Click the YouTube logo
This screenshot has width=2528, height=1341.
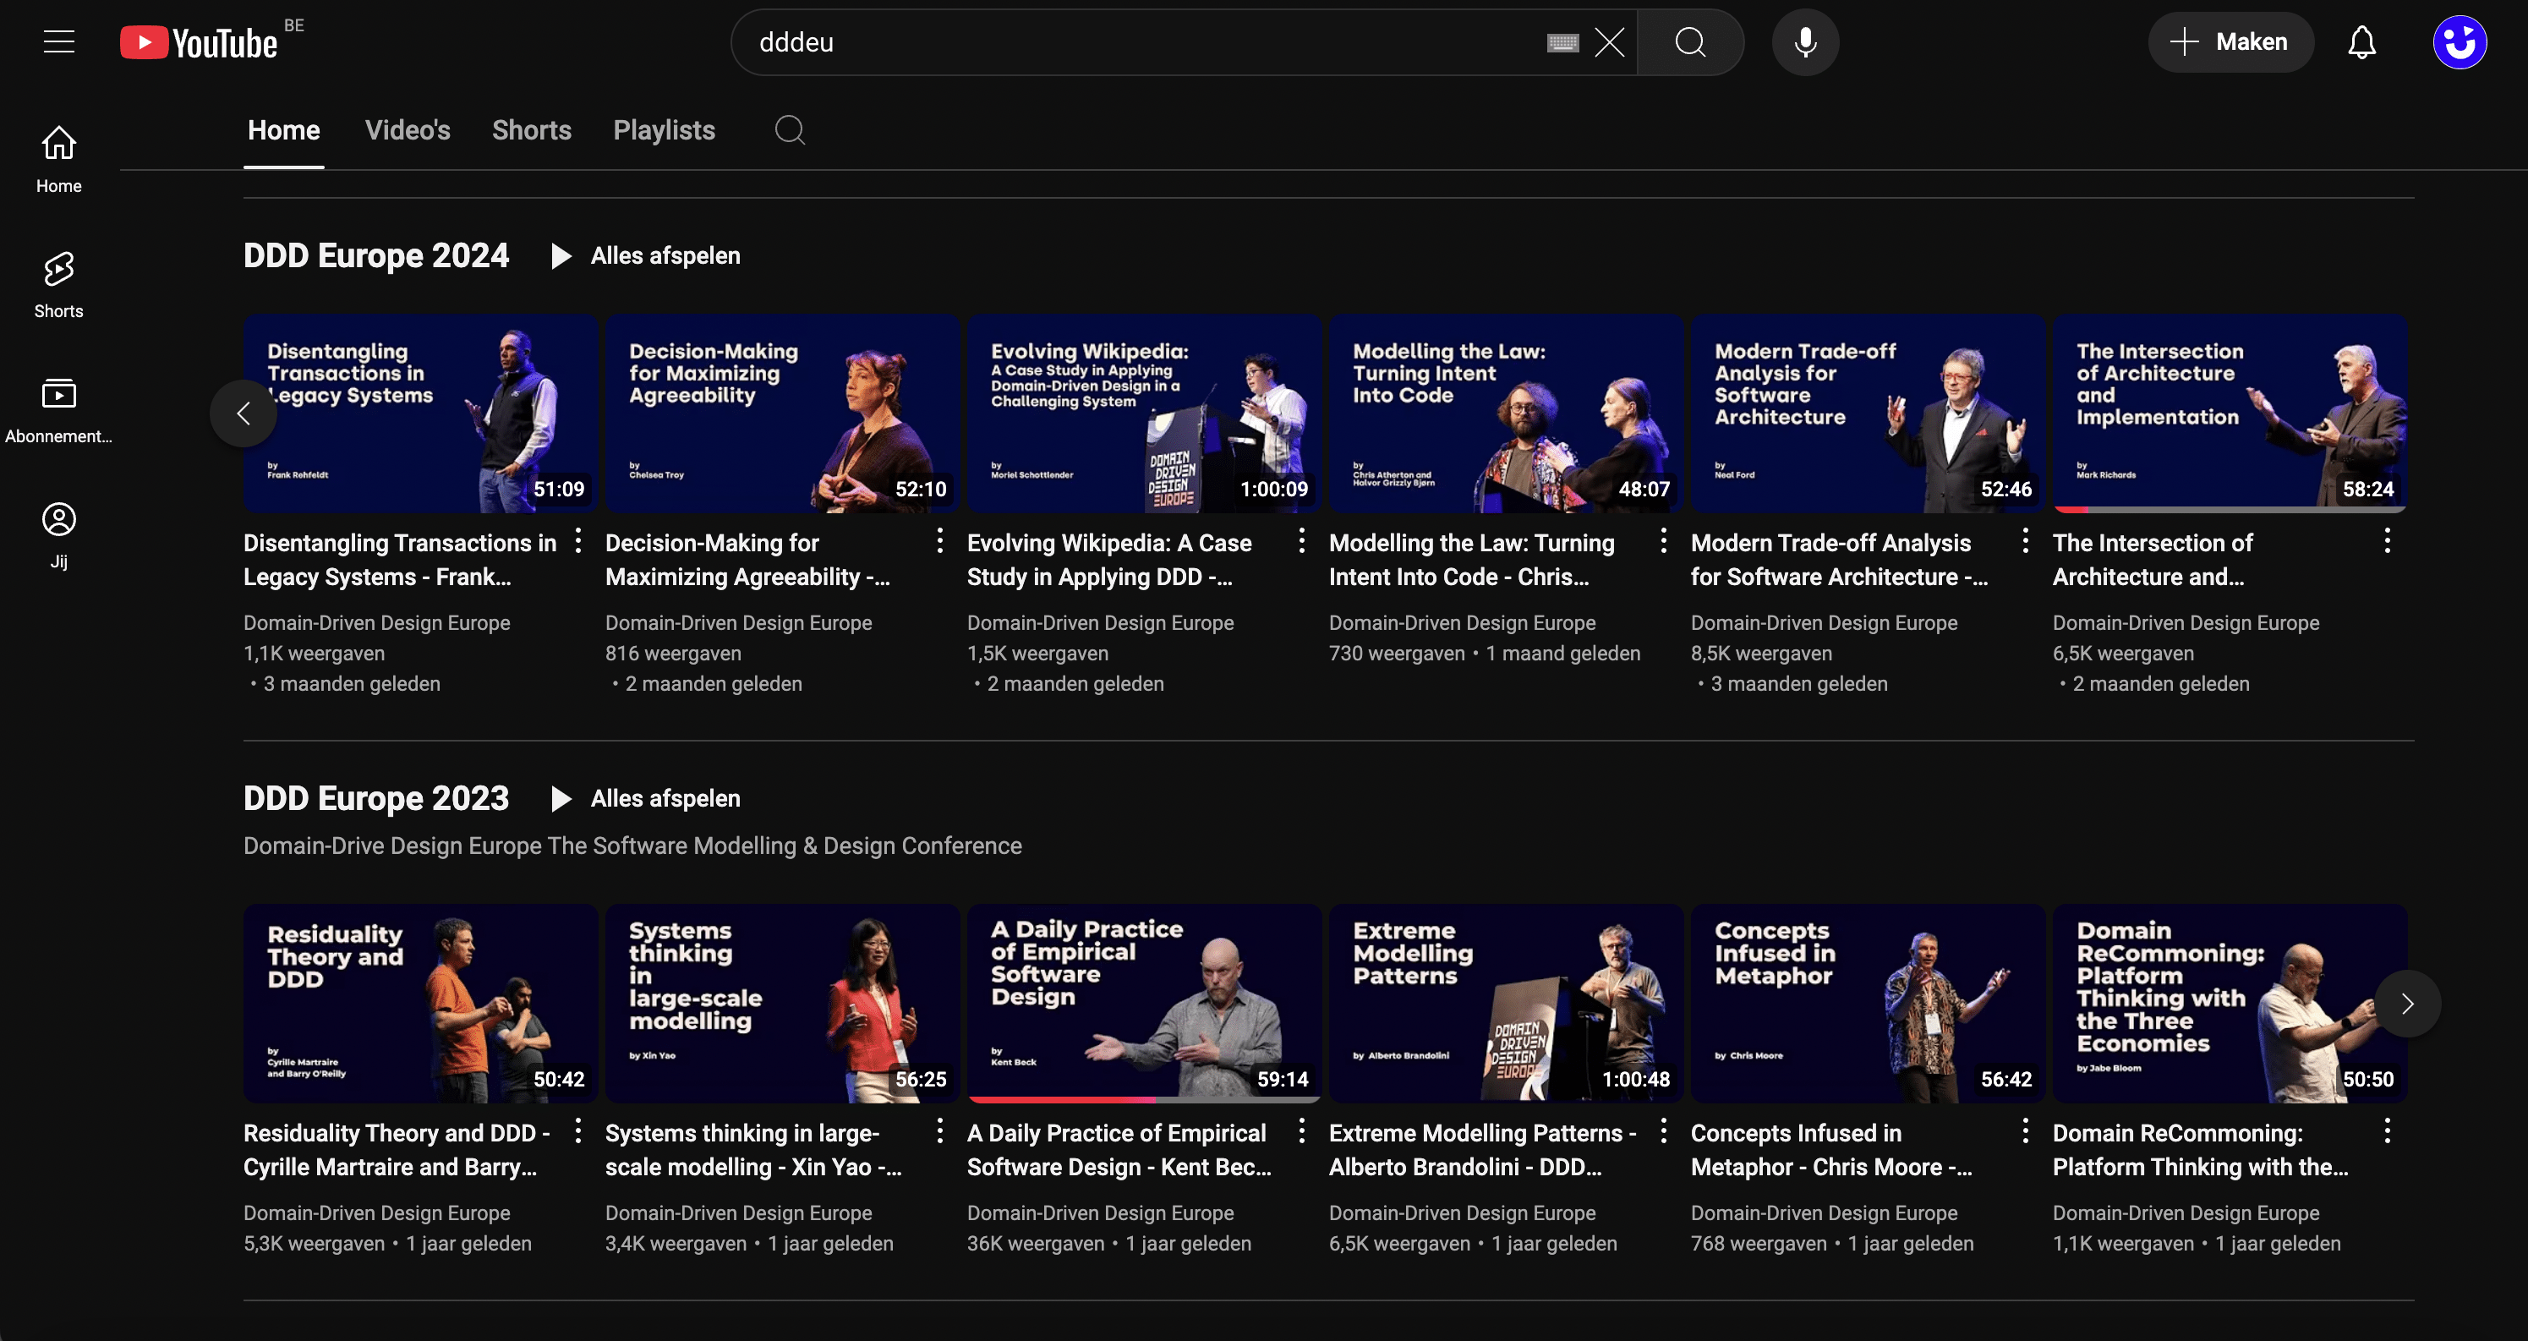tap(200, 42)
